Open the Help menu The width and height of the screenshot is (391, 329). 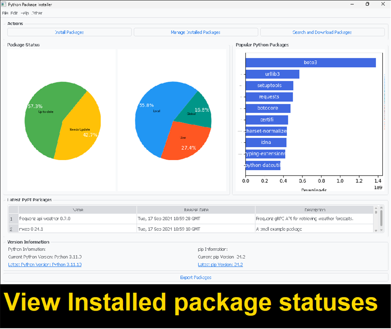click(24, 13)
